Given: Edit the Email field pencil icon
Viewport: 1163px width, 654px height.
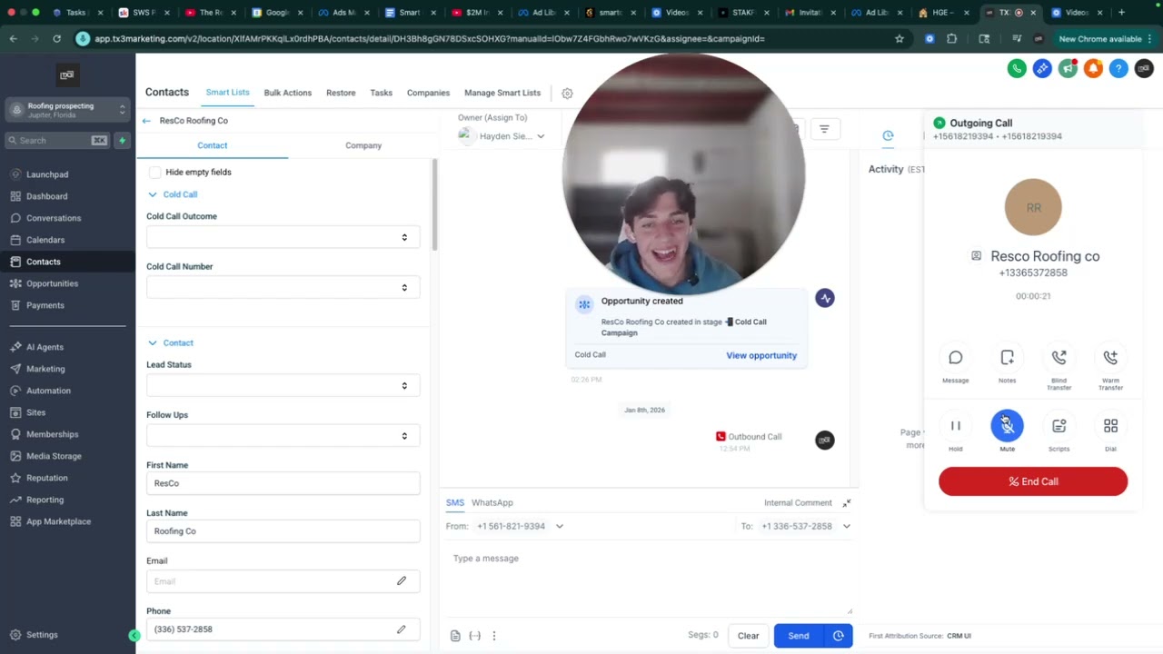Looking at the screenshot, I should point(402,580).
